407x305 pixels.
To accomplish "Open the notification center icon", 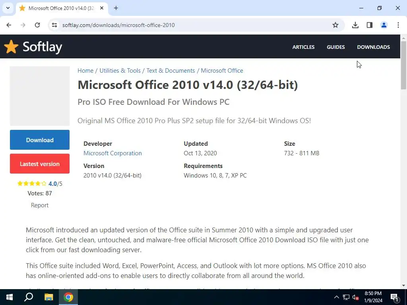I will point(394,297).
